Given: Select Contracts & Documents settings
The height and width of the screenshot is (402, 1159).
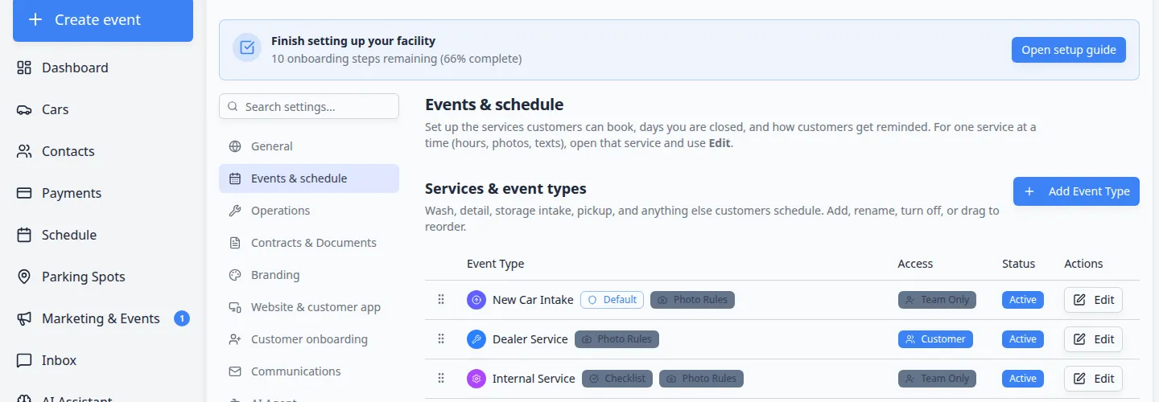Looking at the screenshot, I should 309,243.
